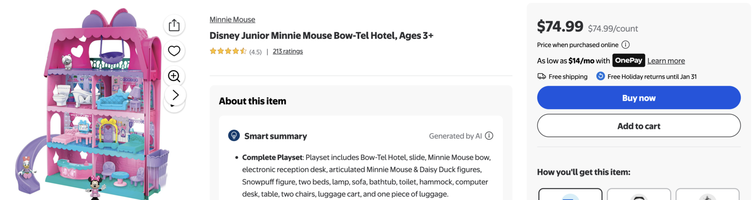
Task: Select the middle fulfillment option card
Action: pyautogui.click(x=639, y=194)
